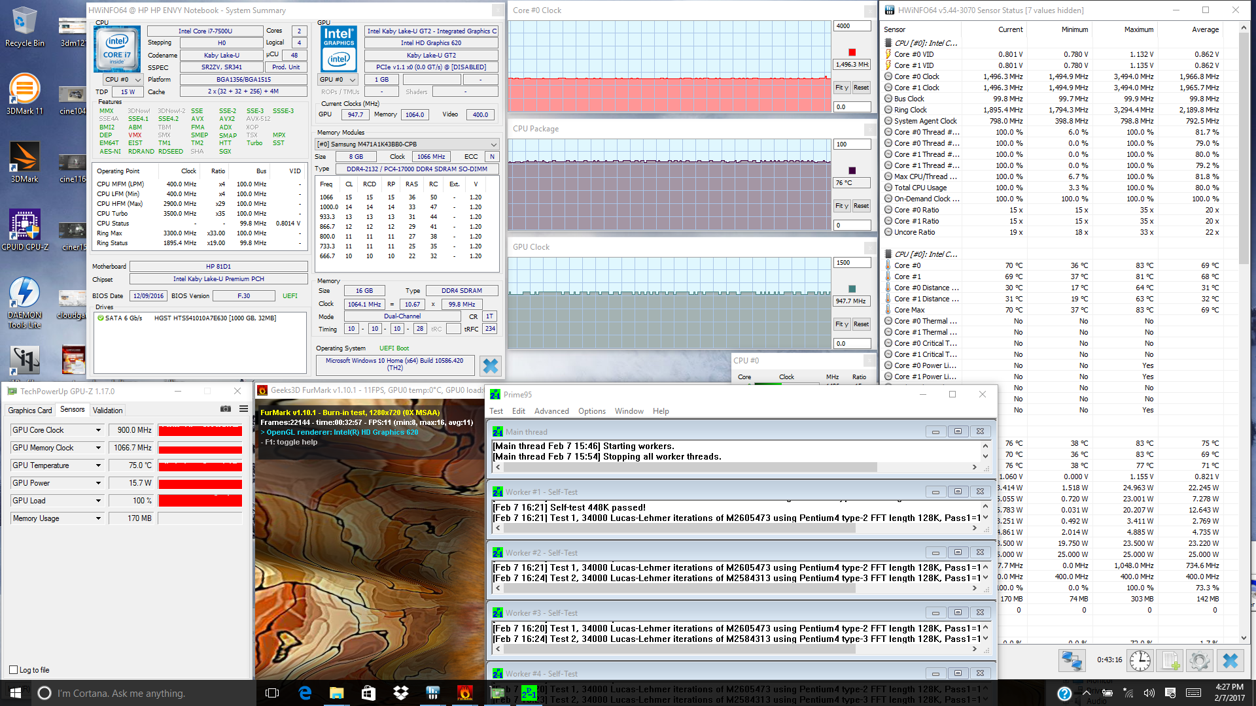Open the Prime95 Advanced menu
The image size is (1256, 706).
pos(551,411)
